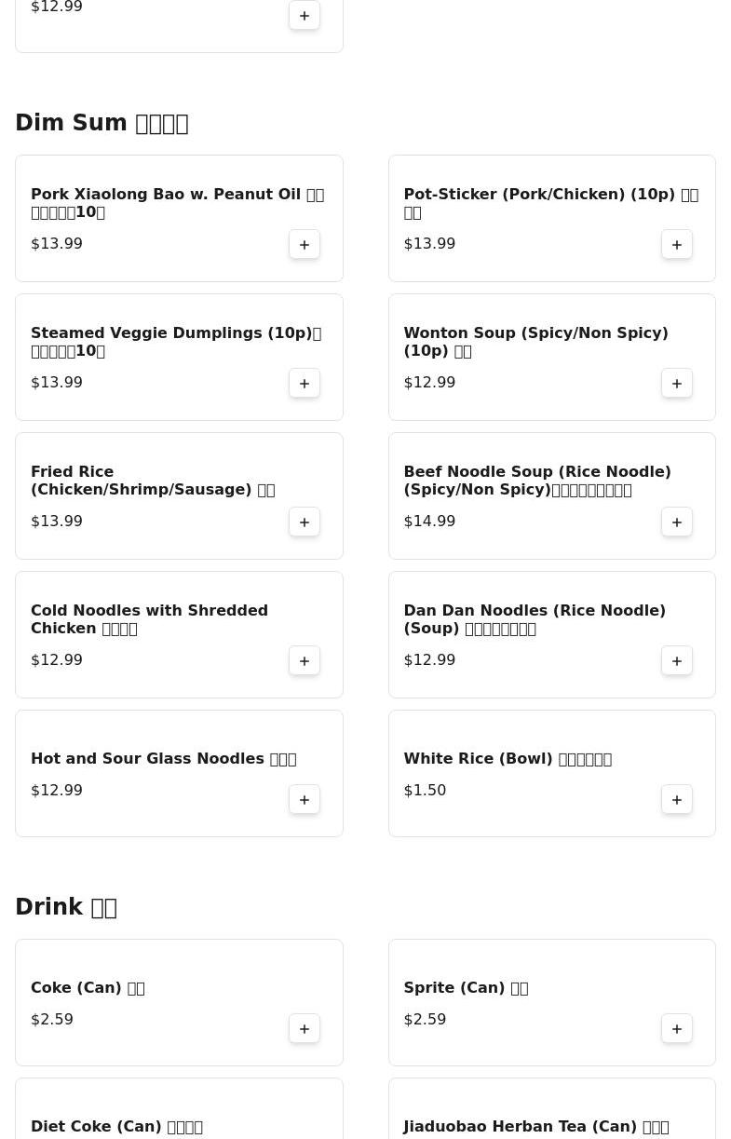Viewport: 731px width, 1139px height.
Task: Add Beef Noodle Soup to cart
Action: click(677, 522)
